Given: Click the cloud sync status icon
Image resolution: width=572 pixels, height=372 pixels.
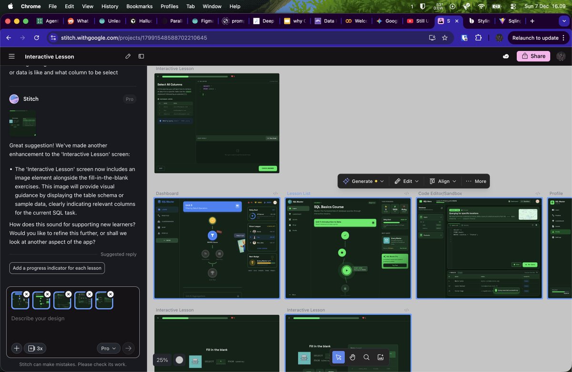Looking at the screenshot, I should coord(506,56).
